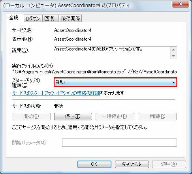
Task: Confirm with the OK button
Action: click(94, 164)
